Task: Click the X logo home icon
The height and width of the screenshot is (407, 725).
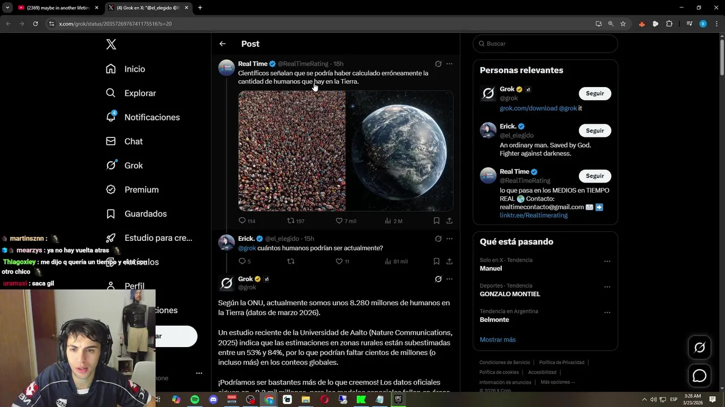Action: [111, 44]
